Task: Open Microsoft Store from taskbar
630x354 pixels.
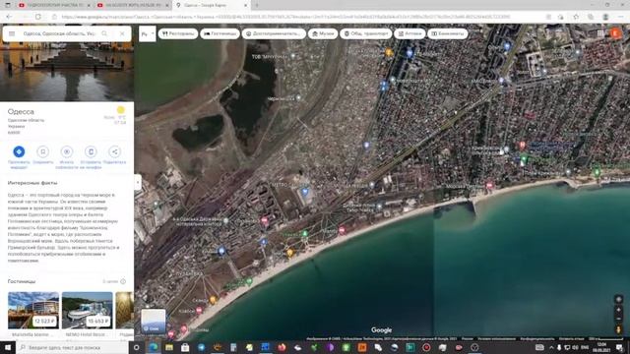Action: tap(185, 347)
